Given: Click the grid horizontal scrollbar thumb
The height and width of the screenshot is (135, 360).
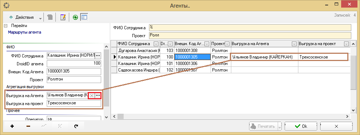Looking at the screenshot, I should pyautogui.click(x=120, y=117).
